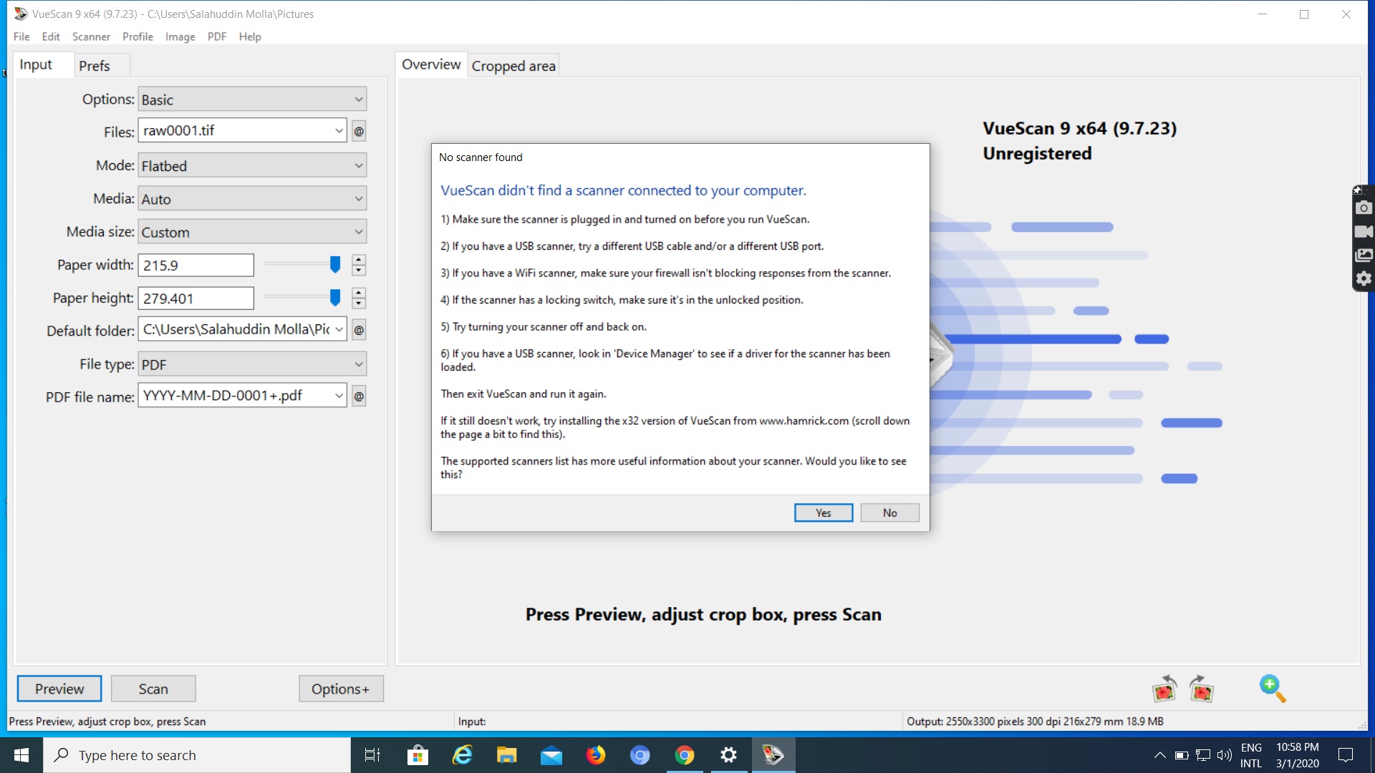
Task: Click the PDF file name at symbol button
Action: (x=359, y=396)
